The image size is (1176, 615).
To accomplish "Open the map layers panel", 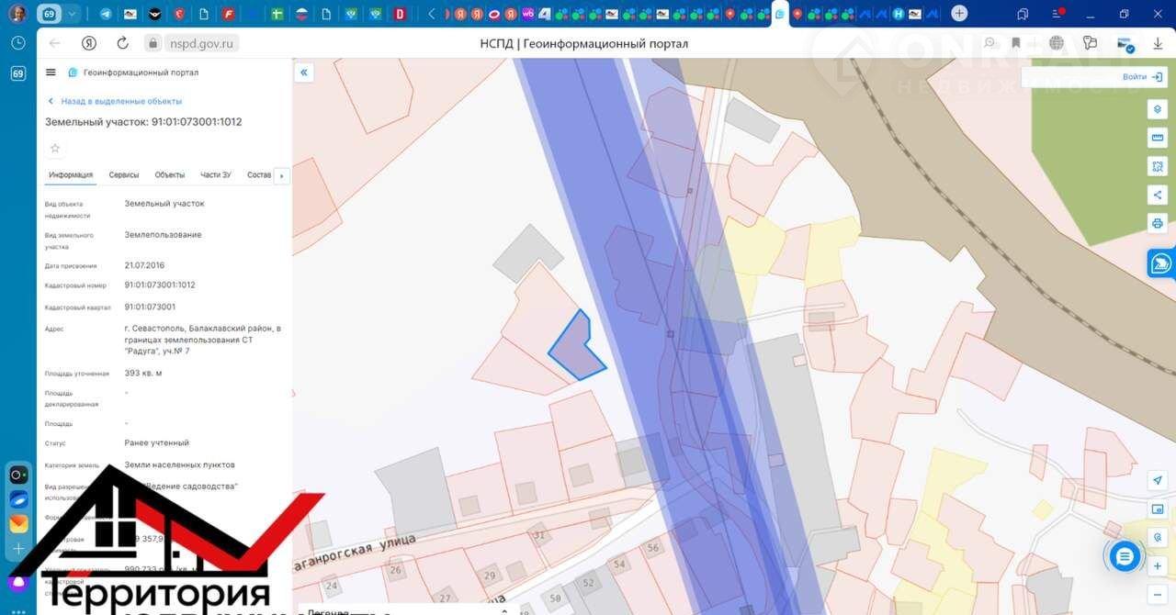I will pos(1157,109).
